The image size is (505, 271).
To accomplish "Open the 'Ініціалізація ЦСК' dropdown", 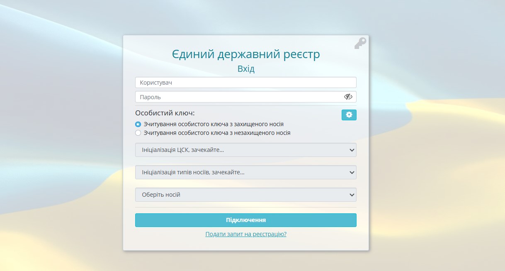I will pyautogui.click(x=246, y=150).
